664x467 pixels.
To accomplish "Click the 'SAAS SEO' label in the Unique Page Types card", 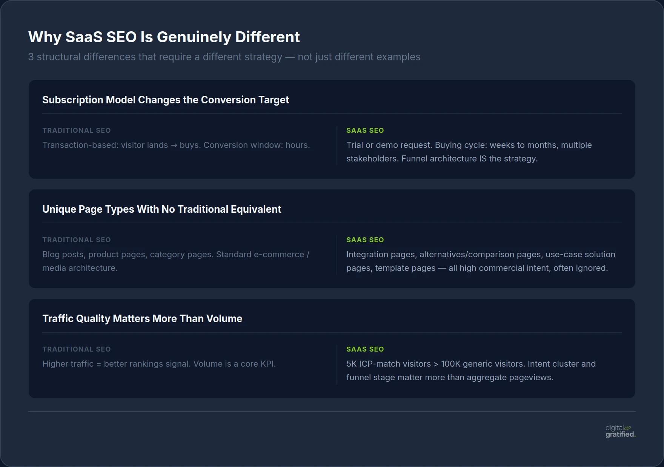I will [x=365, y=240].
